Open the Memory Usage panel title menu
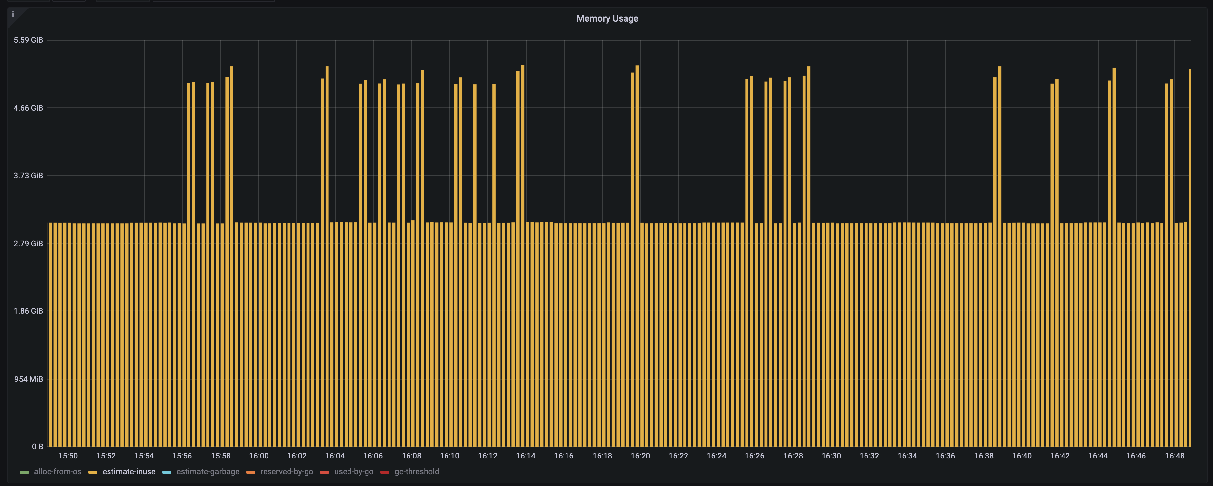This screenshot has height=486, width=1213. [x=607, y=18]
